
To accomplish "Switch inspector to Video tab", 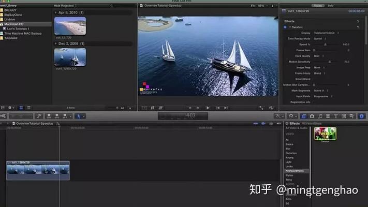I will [318, 6].
